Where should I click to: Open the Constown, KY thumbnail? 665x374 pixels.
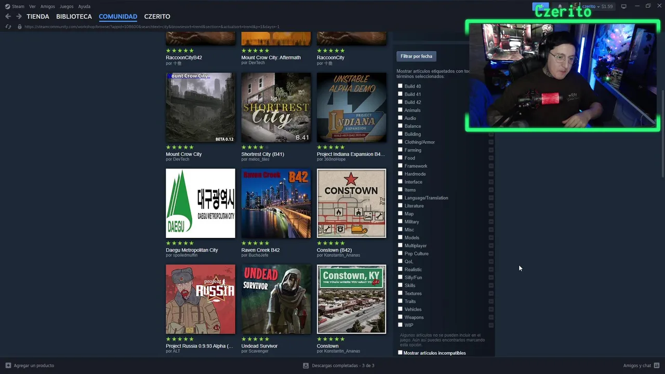click(x=352, y=299)
